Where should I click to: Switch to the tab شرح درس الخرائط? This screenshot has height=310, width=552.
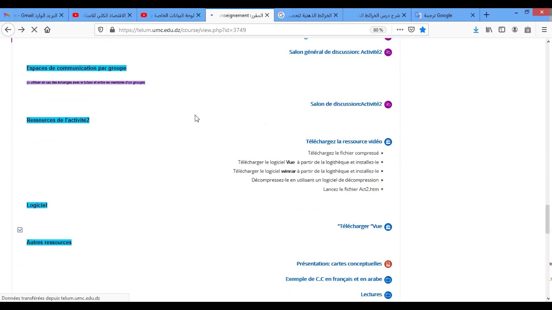[x=377, y=15]
